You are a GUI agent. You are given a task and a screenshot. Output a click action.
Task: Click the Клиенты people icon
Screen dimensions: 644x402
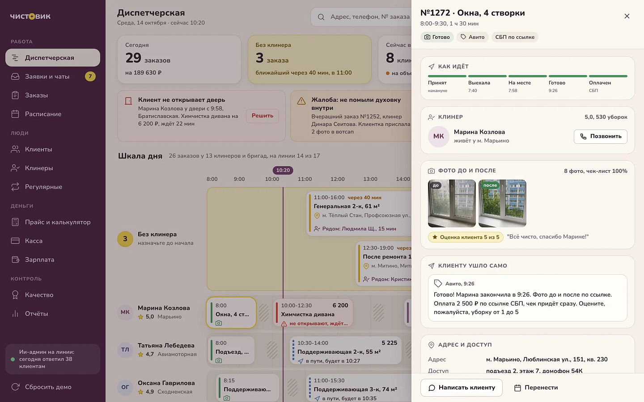point(15,149)
